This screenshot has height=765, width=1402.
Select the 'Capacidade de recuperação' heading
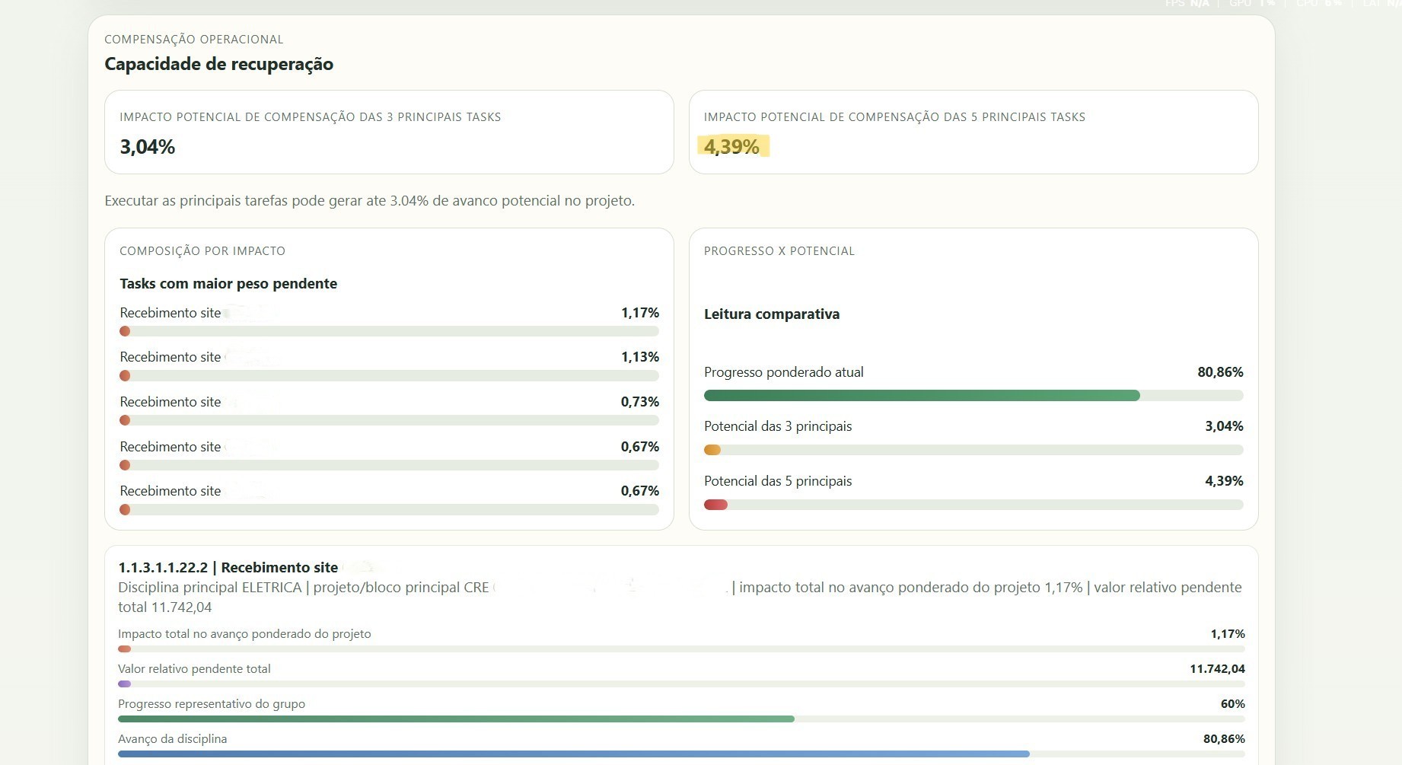(218, 64)
